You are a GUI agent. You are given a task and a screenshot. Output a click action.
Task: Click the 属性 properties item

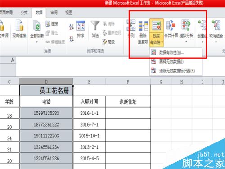52,32
